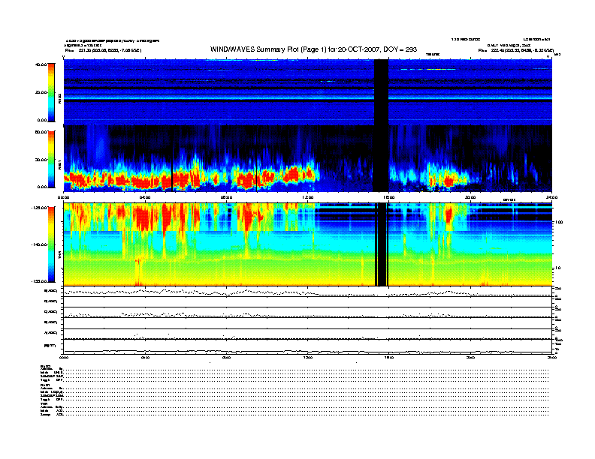The width and height of the screenshot is (595, 459).
Task: Click the 10 frequency label right of TNR
Action: [557, 268]
